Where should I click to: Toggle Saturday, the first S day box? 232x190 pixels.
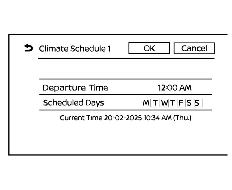[x=189, y=103]
